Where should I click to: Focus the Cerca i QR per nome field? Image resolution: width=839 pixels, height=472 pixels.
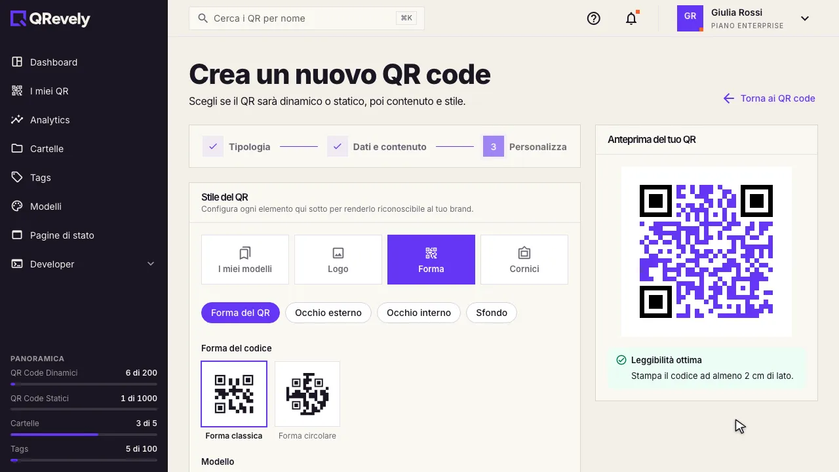click(307, 18)
